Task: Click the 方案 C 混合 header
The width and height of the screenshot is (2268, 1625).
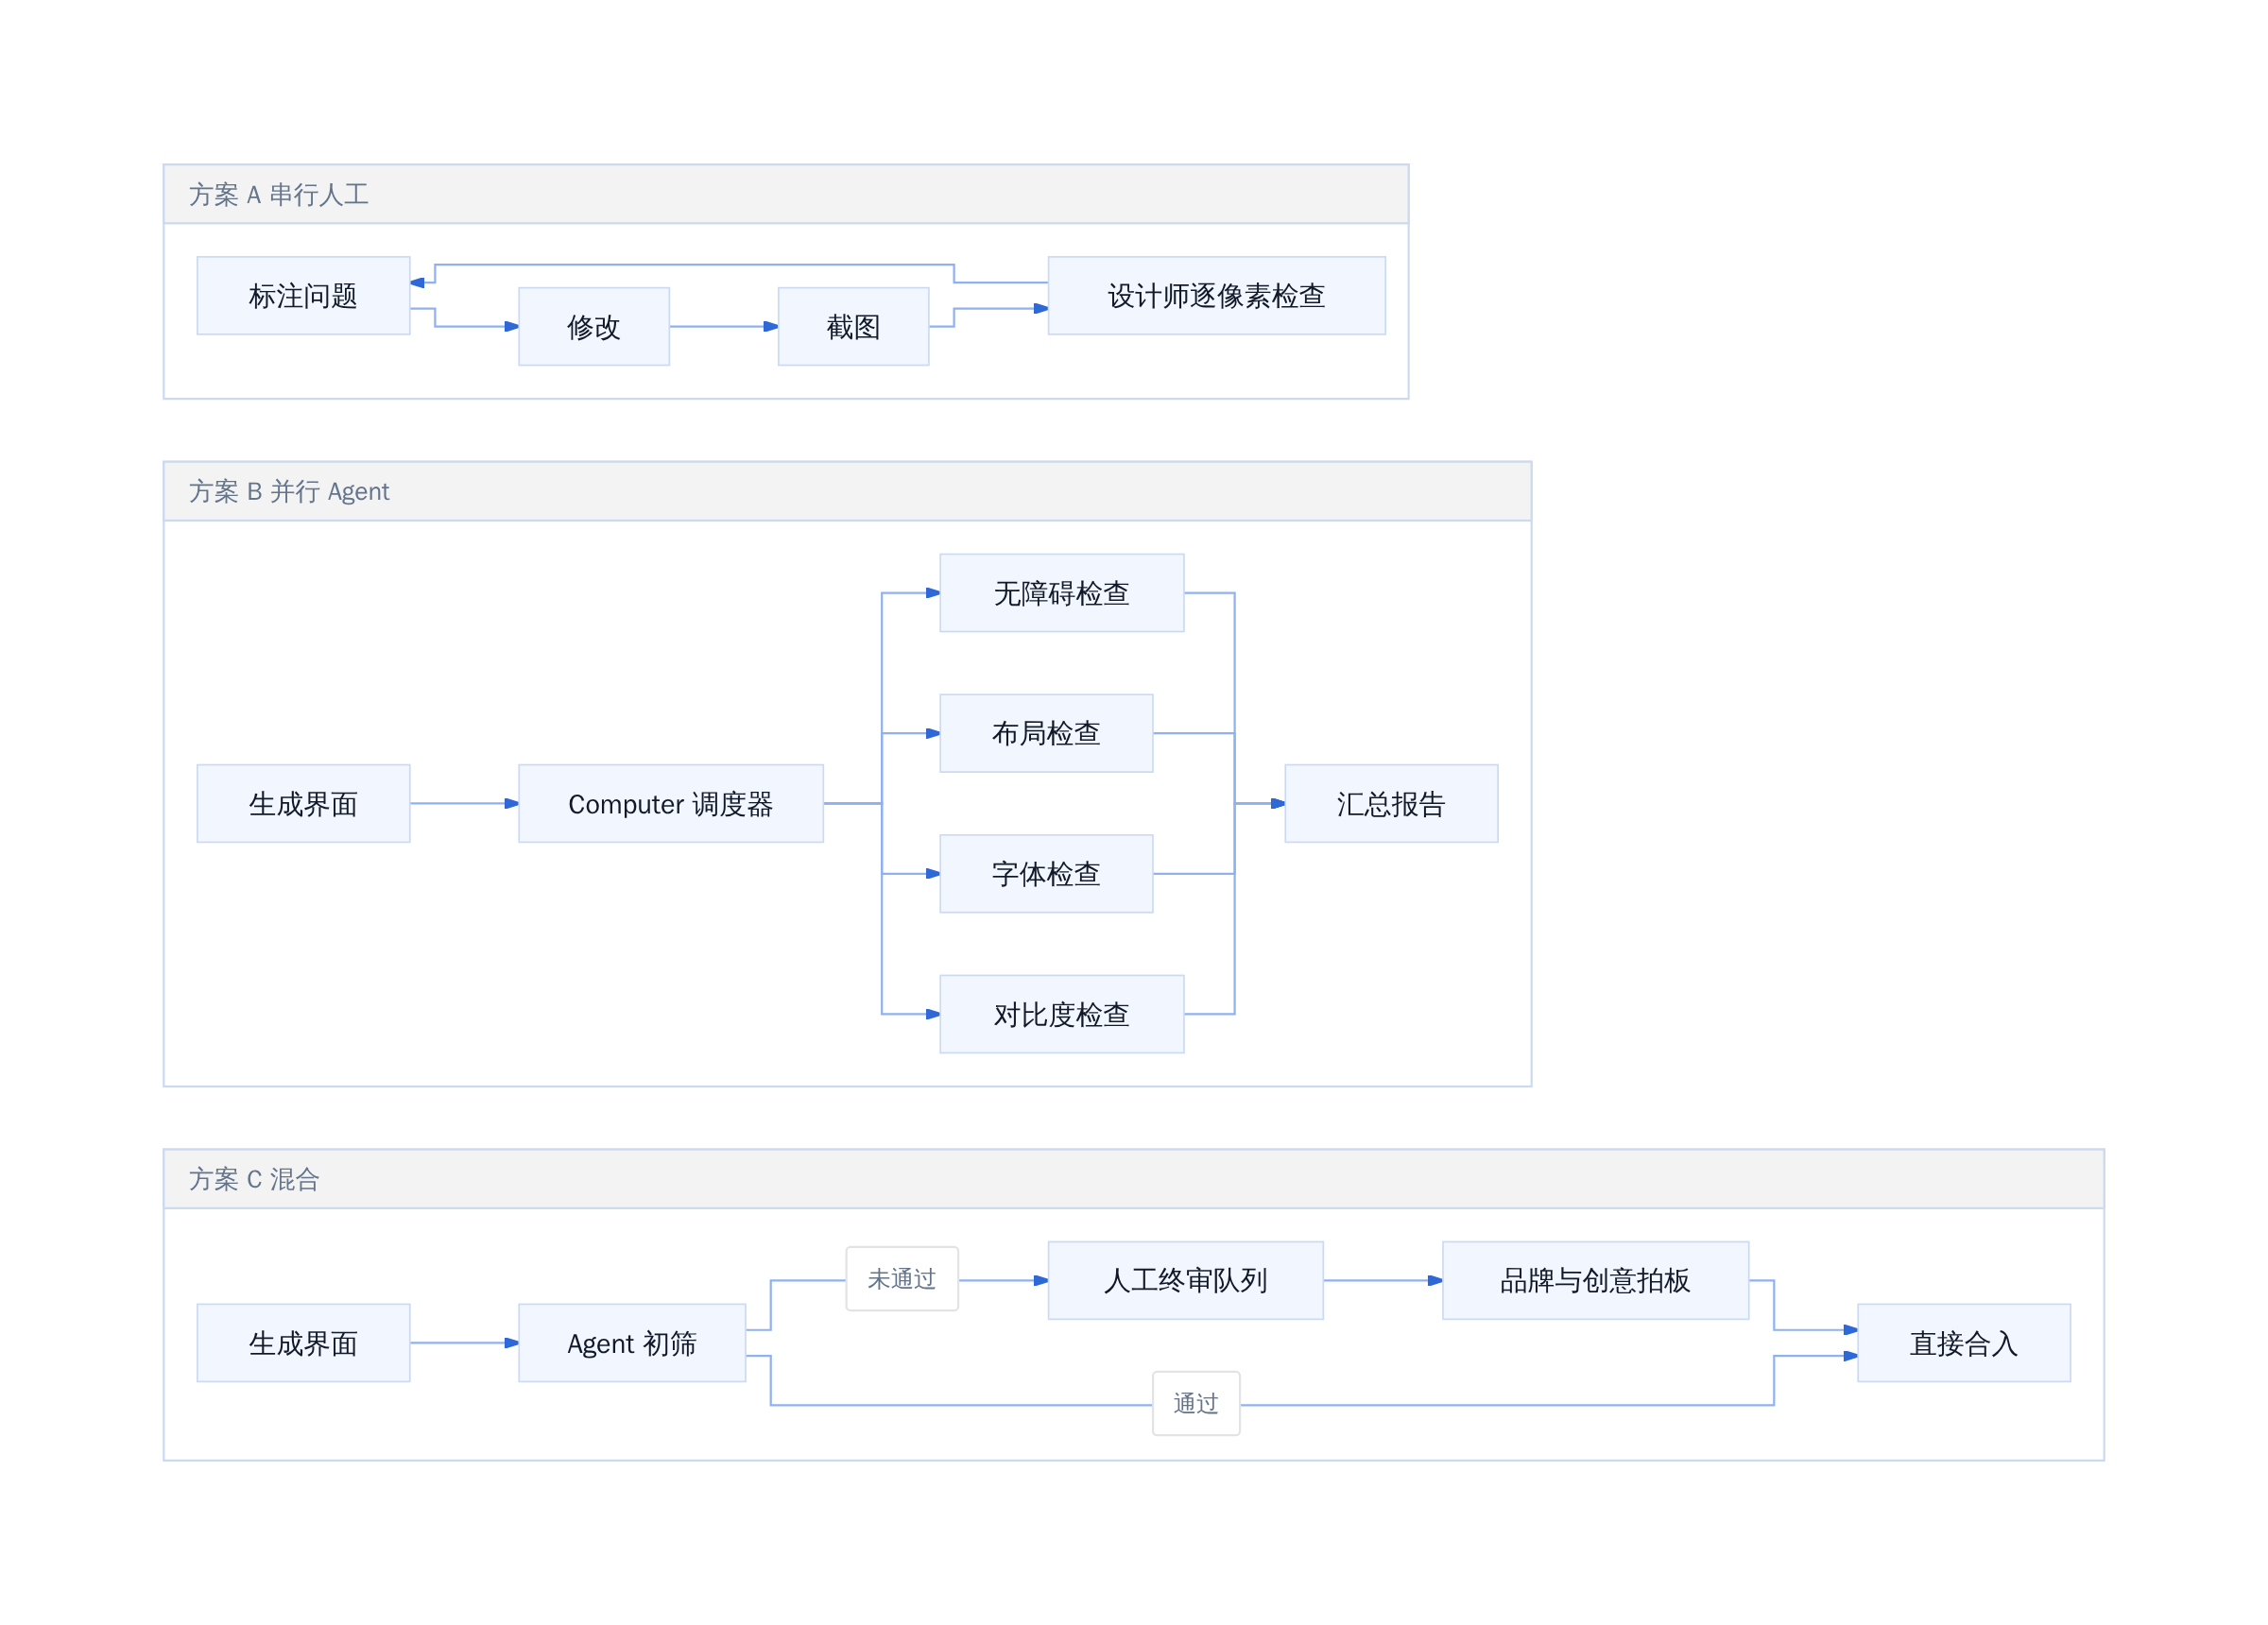Action: (x=1134, y=1179)
